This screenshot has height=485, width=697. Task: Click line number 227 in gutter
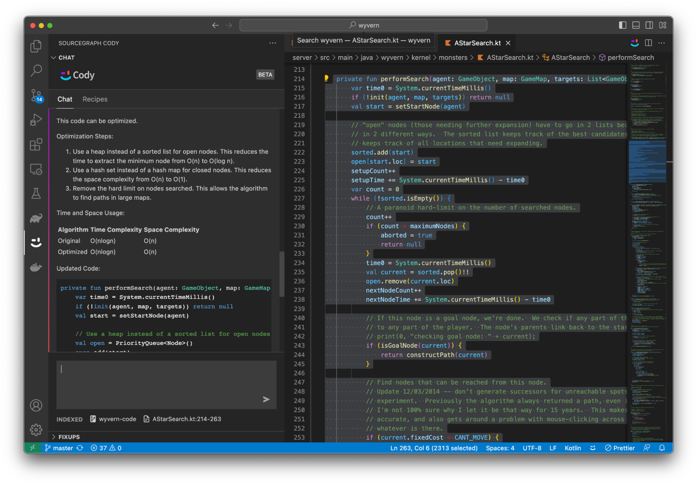click(299, 198)
